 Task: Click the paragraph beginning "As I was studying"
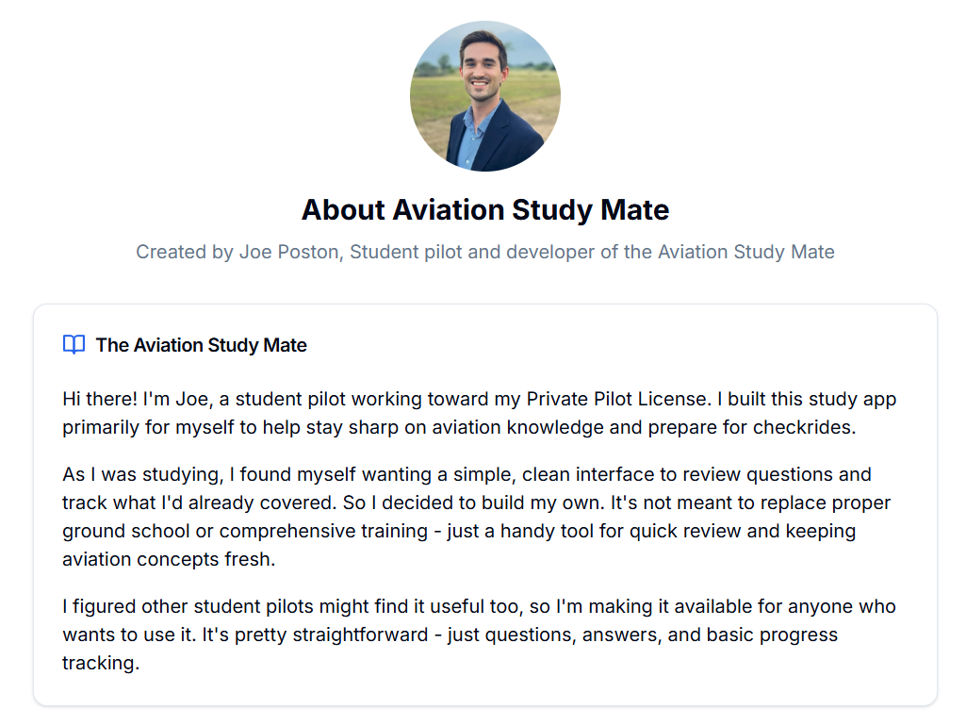pyautogui.click(x=476, y=517)
